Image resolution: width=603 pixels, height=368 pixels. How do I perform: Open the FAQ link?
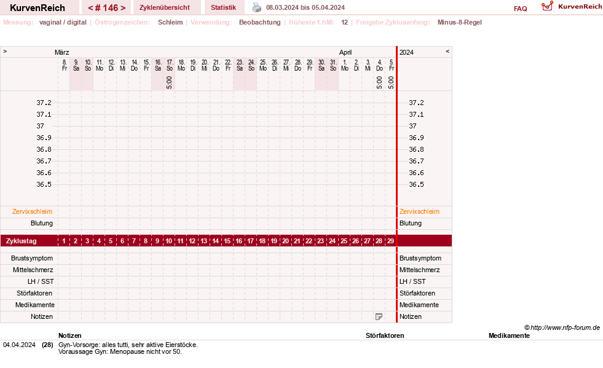[x=520, y=9]
